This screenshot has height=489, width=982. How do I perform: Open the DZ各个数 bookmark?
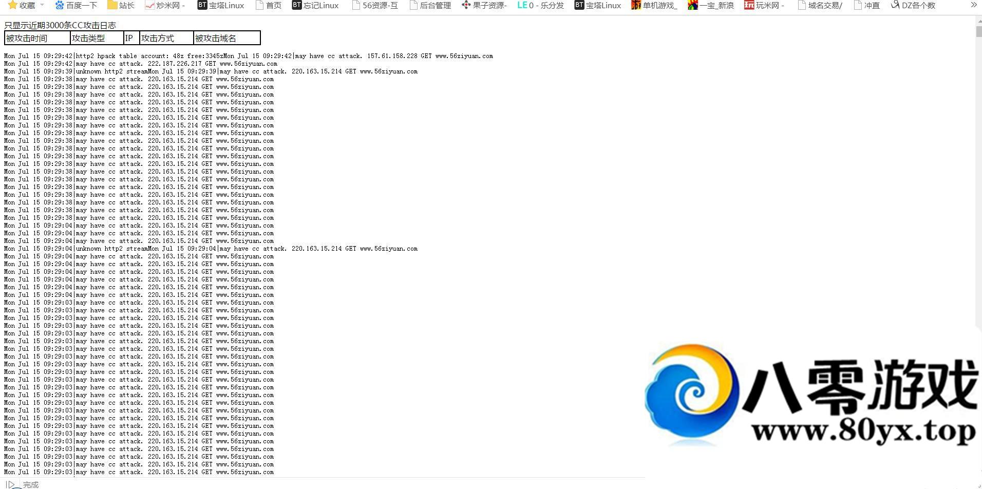click(913, 5)
